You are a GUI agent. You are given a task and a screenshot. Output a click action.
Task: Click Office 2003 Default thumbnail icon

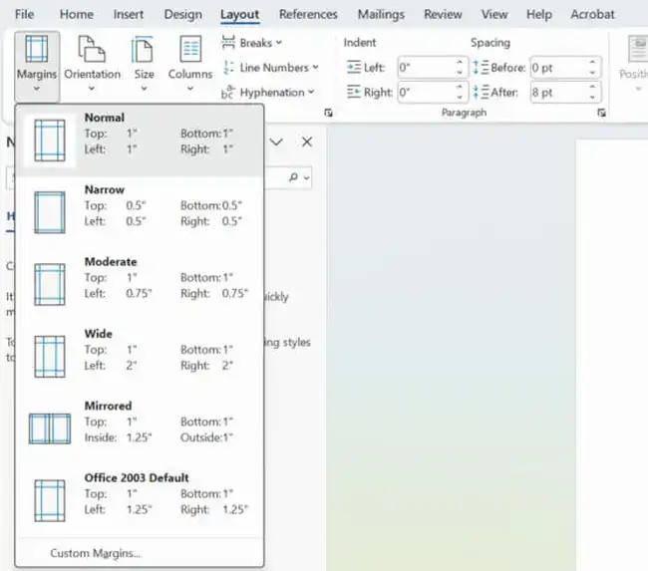tap(50, 501)
